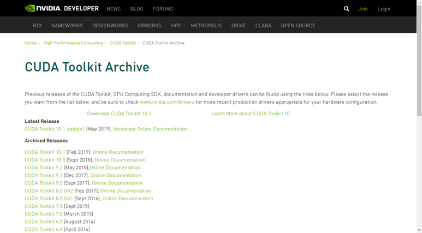Open CUDA Toolkit 10.1 update1 link
Image resolution: width=422 pixels, height=233 pixels.
pos(55,129)
